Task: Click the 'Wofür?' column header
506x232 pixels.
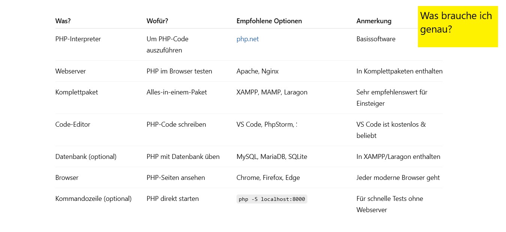Action: tap(157, 21)
